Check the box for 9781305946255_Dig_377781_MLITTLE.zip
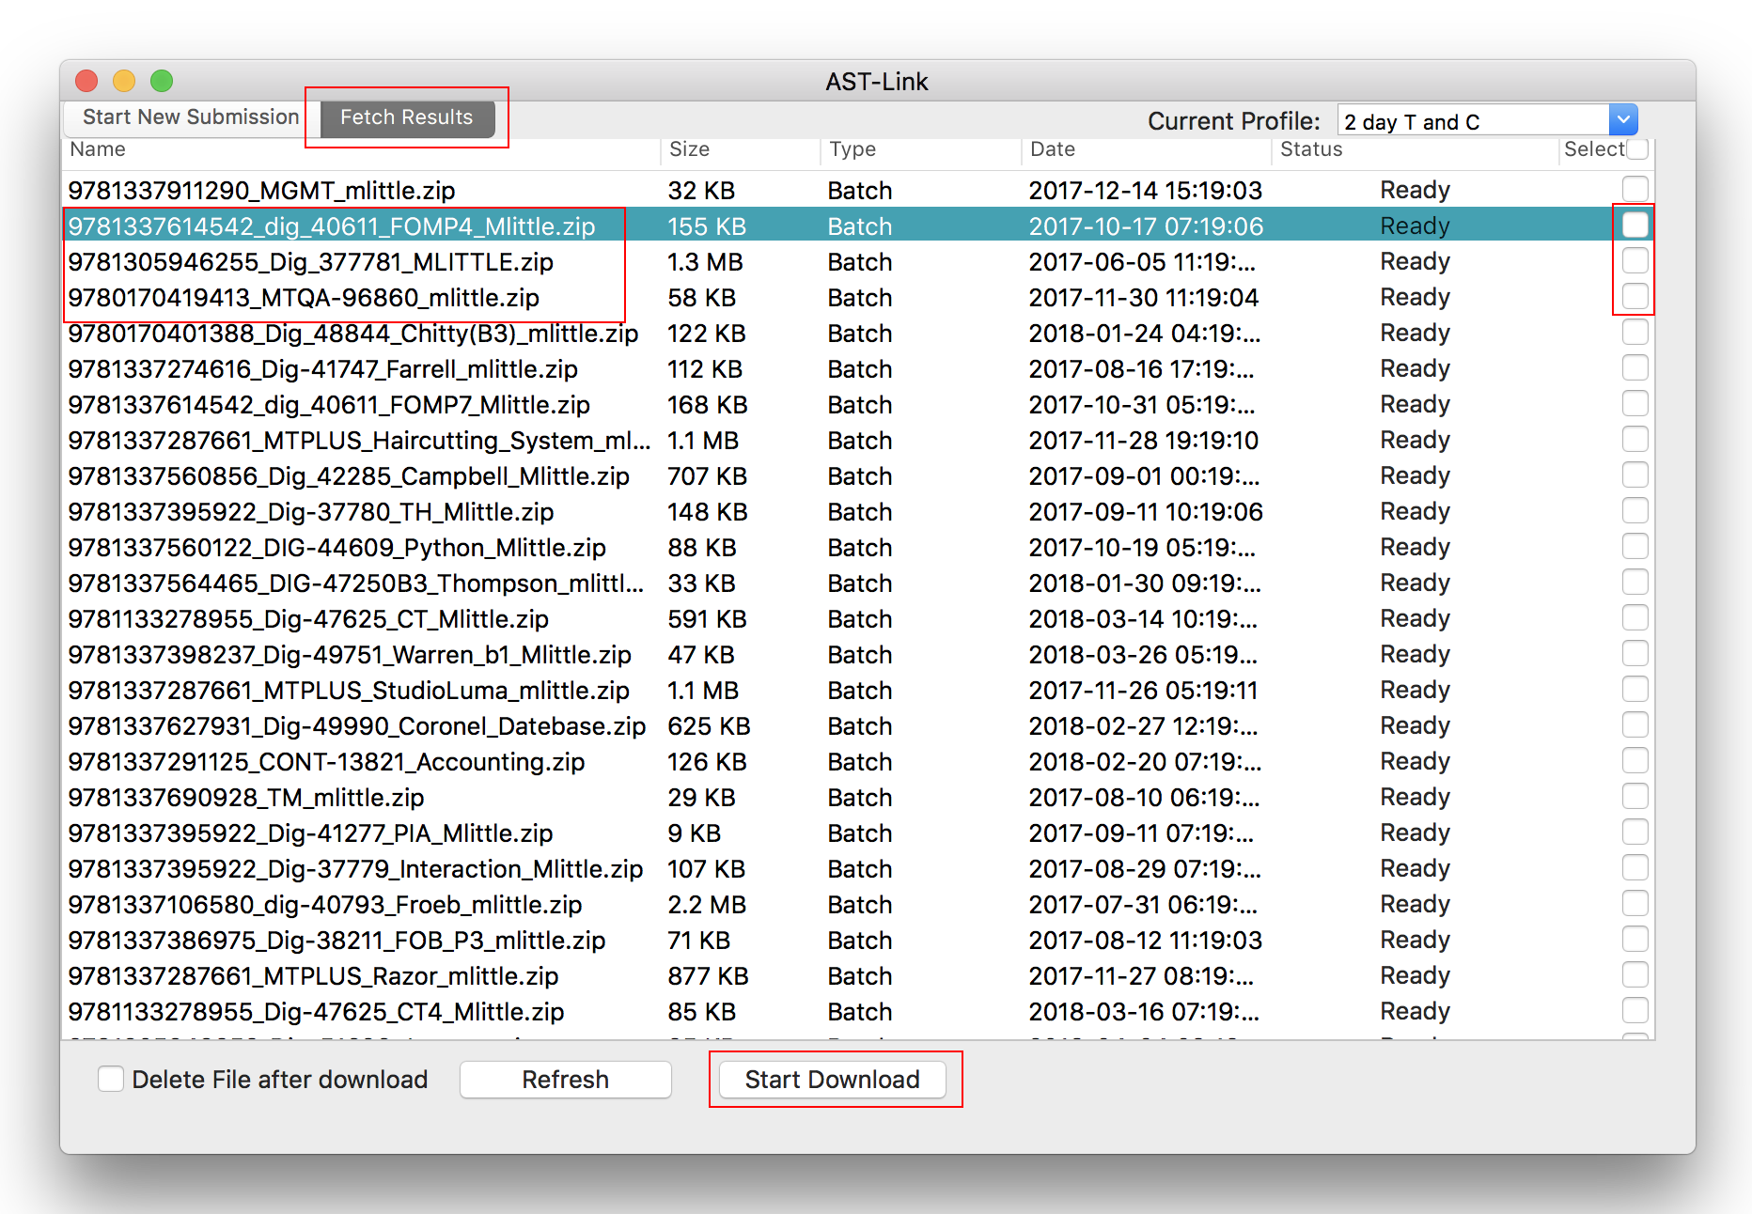Viewport: 1752px width, 1214px height. point(1635,260)
